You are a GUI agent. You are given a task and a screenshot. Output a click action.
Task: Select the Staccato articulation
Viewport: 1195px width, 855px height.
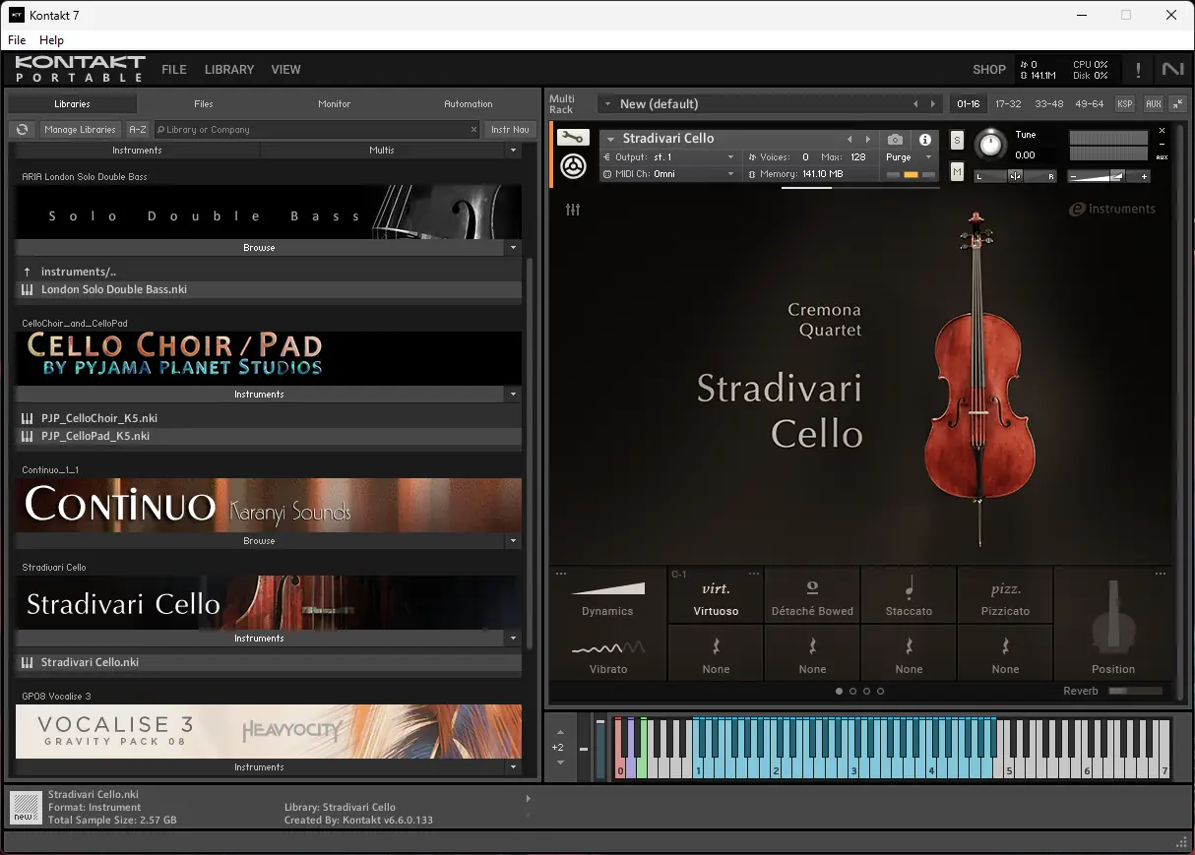pyautogui.click(x=908, y=594)
